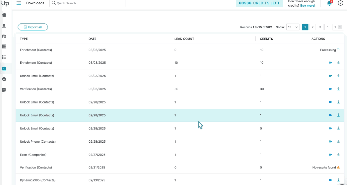
Task: Open the sidebar table grid icon
Action: 4,47
